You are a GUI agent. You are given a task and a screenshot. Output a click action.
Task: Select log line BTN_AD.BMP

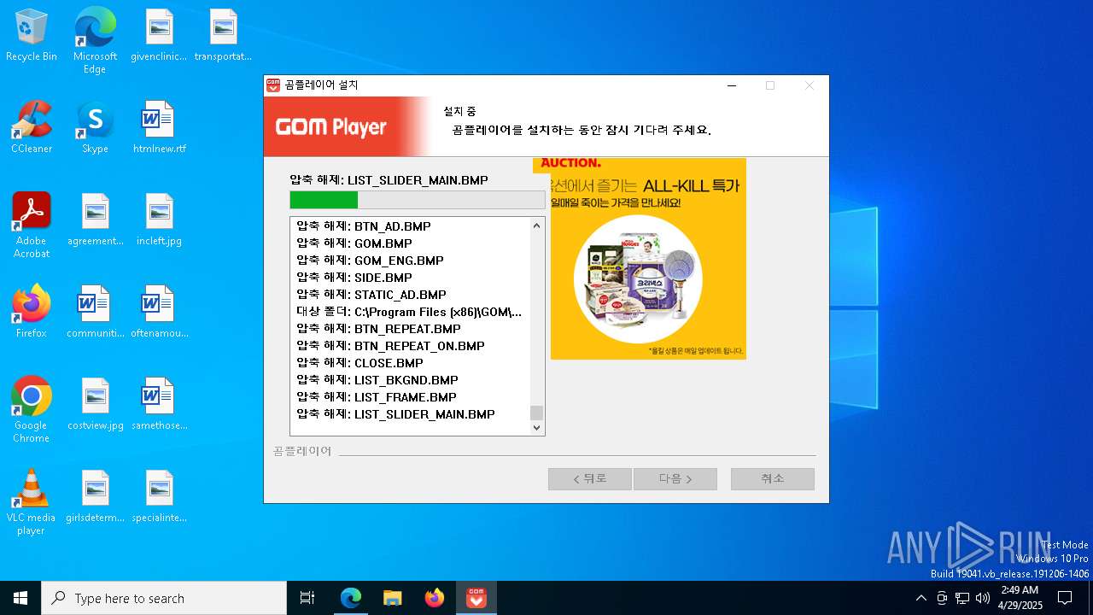point(363,226)
